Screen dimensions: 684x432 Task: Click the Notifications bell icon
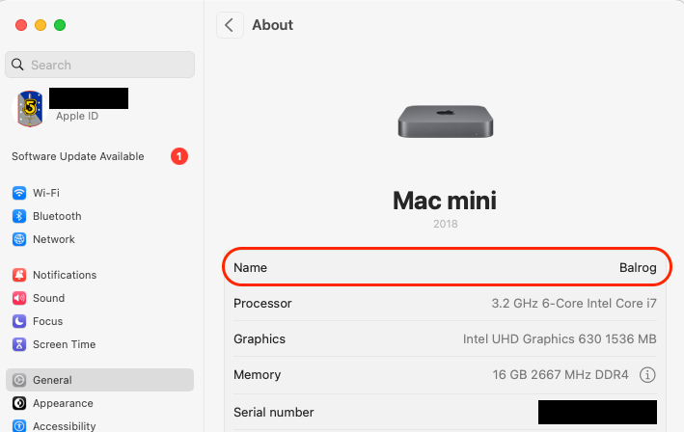tap(19, 275)
